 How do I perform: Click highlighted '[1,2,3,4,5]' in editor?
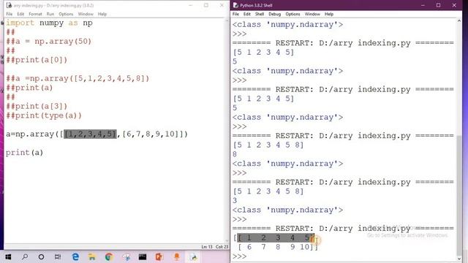[90, 134]
